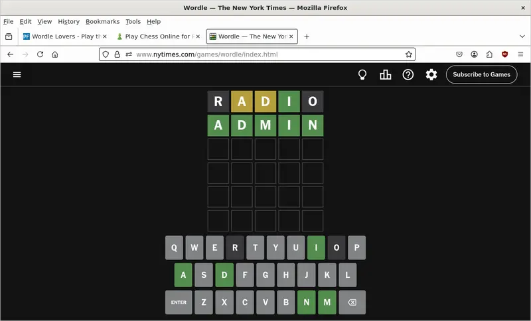
Task: Open the Firefox application menu
Action: [x=520, y=54]
